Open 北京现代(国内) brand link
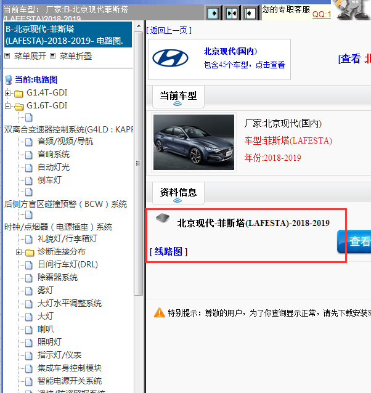 tap(230, 51)
